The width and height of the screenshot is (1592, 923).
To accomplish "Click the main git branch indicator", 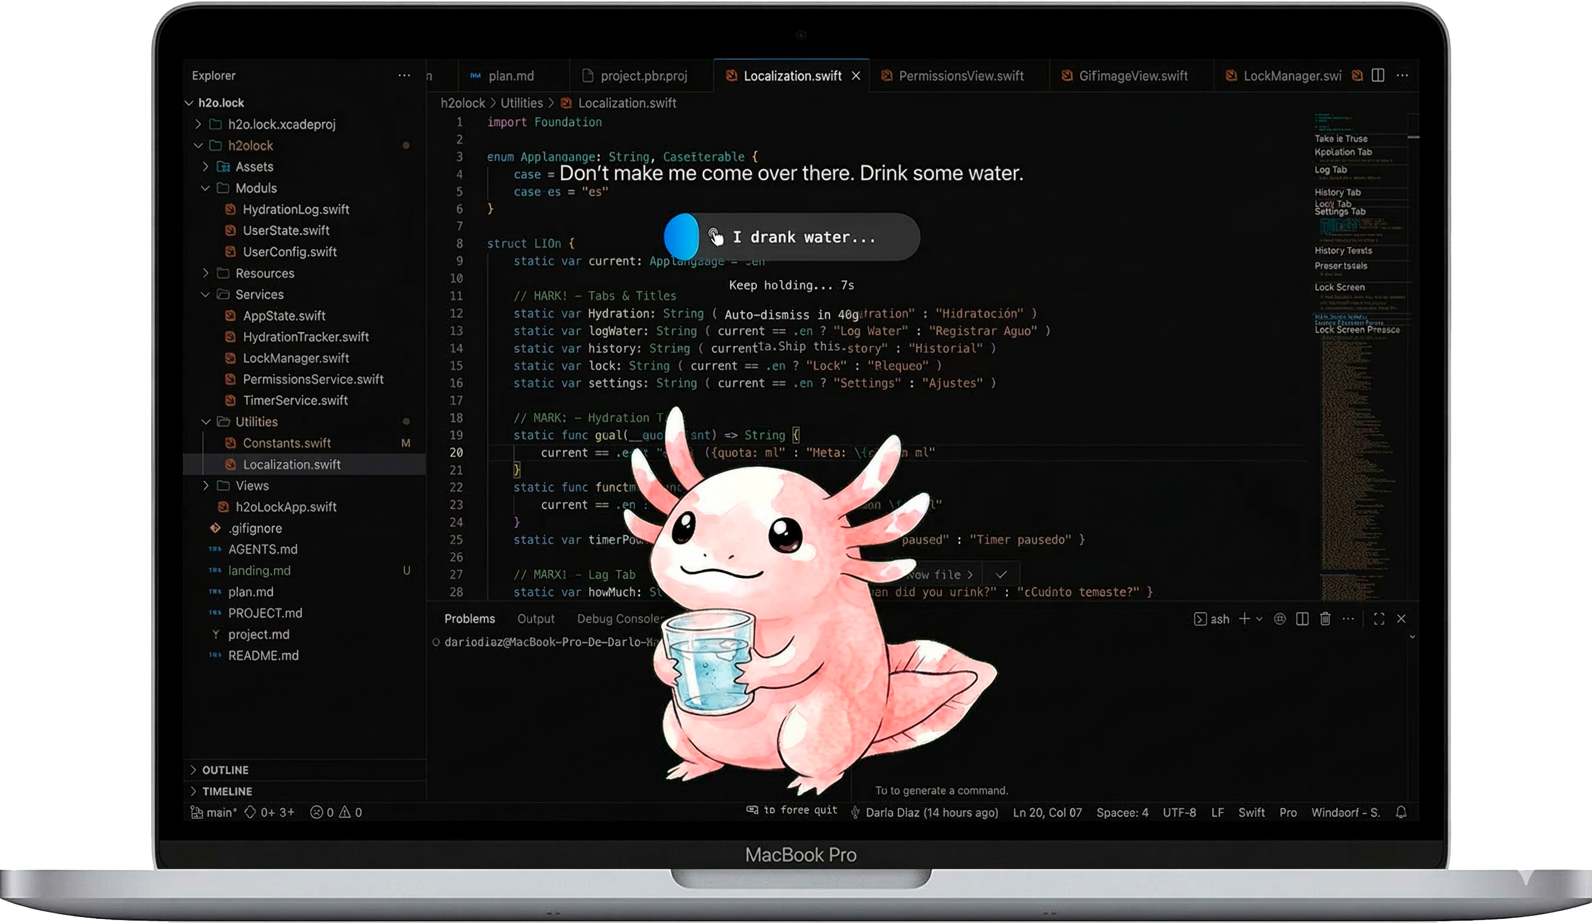I will tap(214, 812).
